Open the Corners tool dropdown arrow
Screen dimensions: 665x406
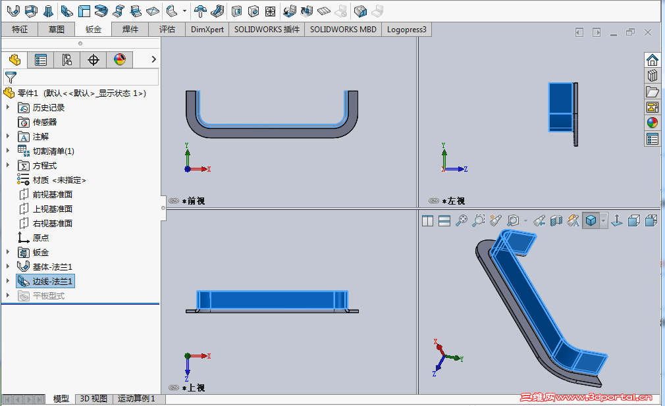184,11
